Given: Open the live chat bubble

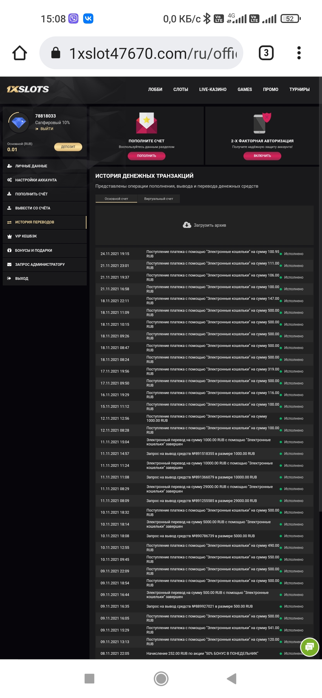Looking at the screenshot, I should 310,647.
